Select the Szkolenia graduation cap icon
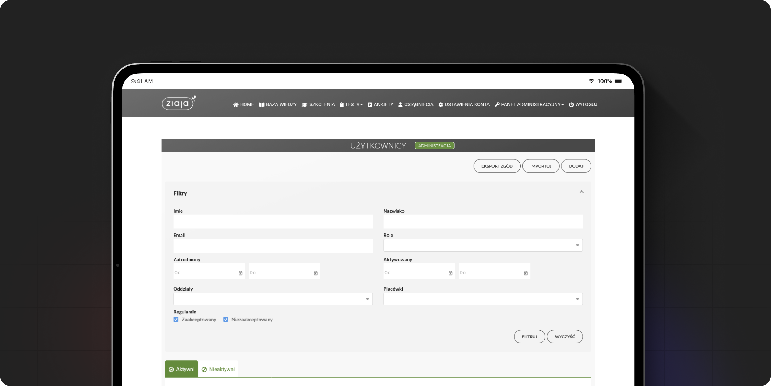The height and width of the screenshot is (386, 771). [304, 104]
